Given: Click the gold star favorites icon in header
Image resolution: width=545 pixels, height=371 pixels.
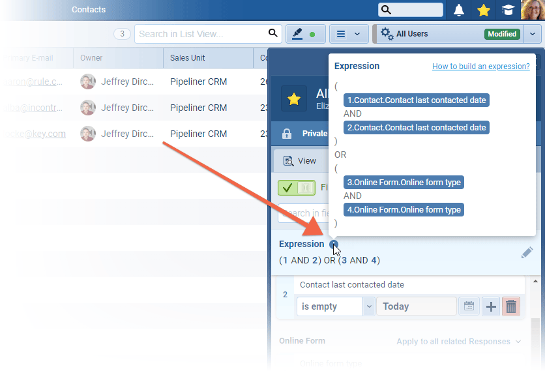Looking at the screenshot, I should click(483, 10).
